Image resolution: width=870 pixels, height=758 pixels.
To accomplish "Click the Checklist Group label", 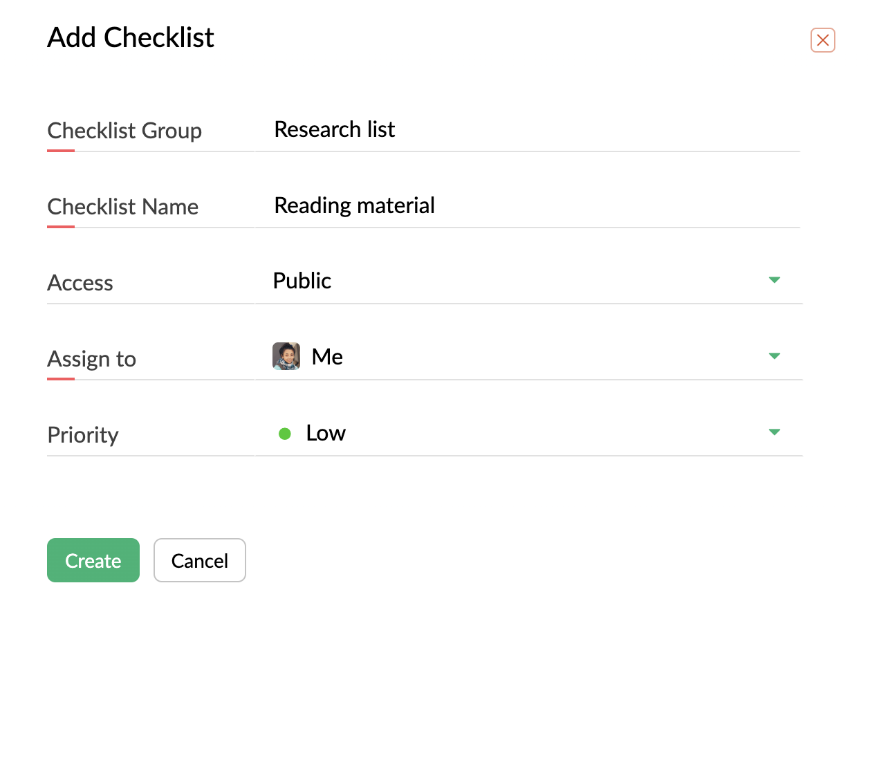I will tap(124, 131).
